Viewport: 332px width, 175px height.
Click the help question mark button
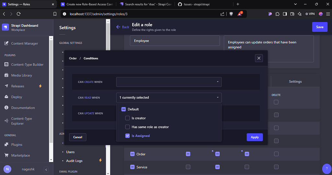(326, 169)
